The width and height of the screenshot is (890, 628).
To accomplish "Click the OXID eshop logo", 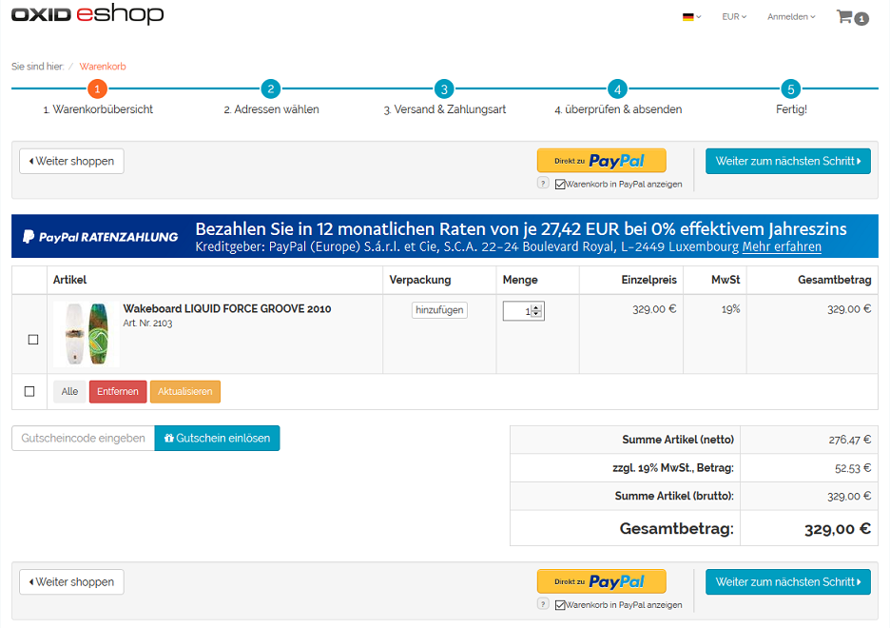I will [x=87, y=14].
